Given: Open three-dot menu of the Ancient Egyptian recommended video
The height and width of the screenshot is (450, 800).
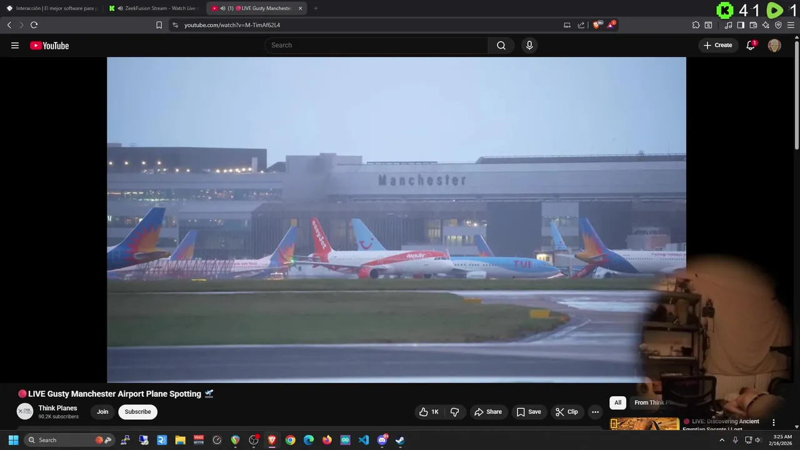Looking at the screenshot, I should pos(773,422).
